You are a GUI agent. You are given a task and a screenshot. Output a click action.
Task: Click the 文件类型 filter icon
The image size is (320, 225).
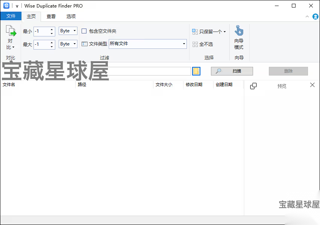tap(85, 44)
